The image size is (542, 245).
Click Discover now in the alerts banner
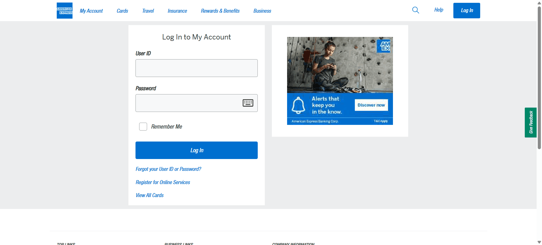coord(371,105)
